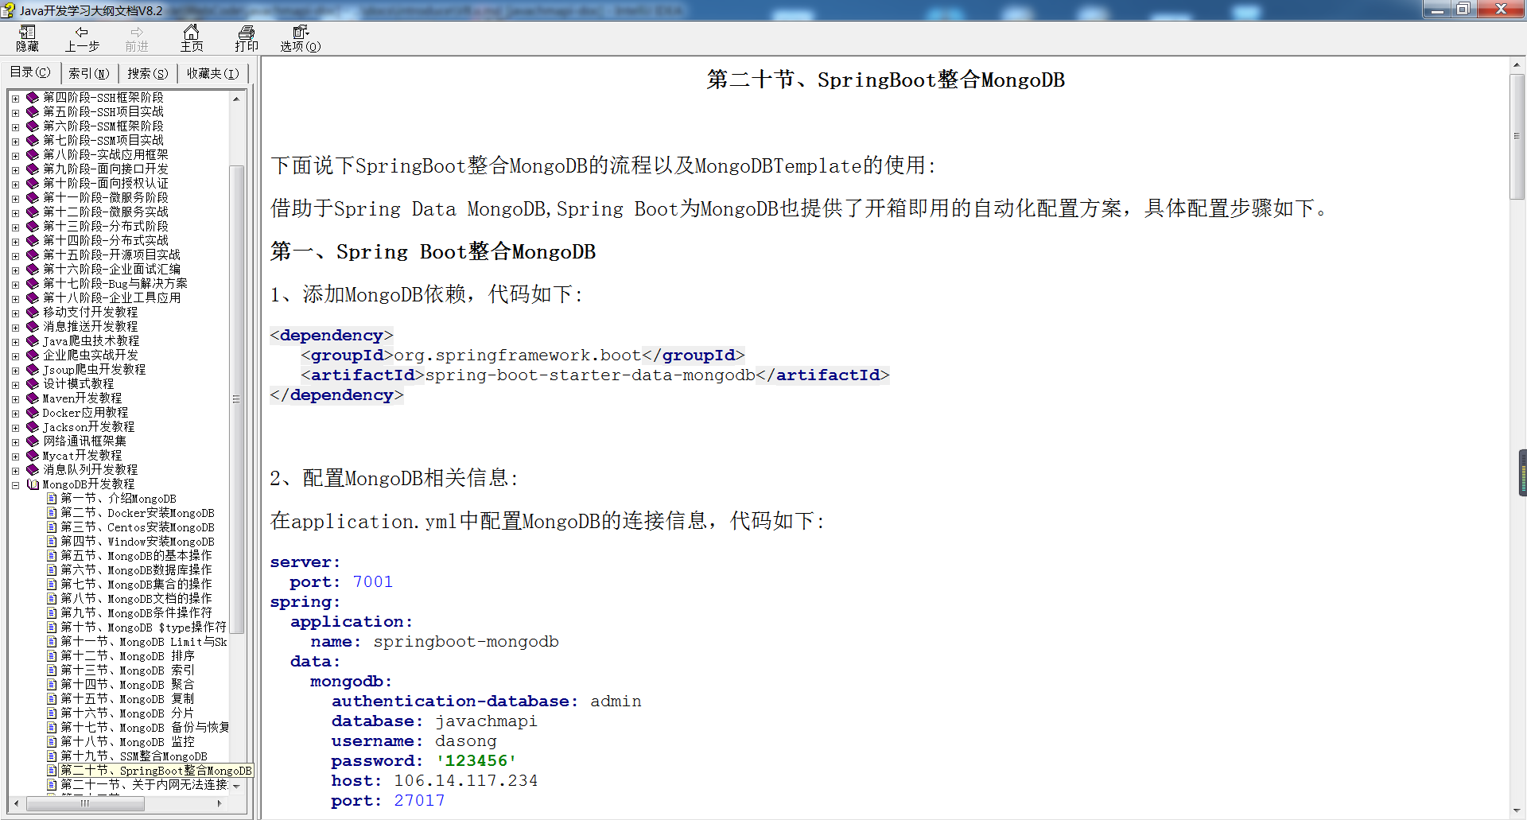The width and height of the screenshot is (1527, 820).
Task: Click content pane scroll-down arrow
Action: pos(1517,809)
